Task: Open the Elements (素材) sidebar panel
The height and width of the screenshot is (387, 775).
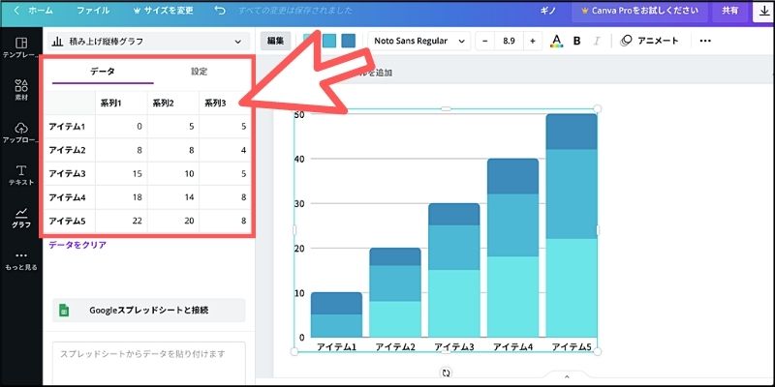Action: (x=21, y=90)
